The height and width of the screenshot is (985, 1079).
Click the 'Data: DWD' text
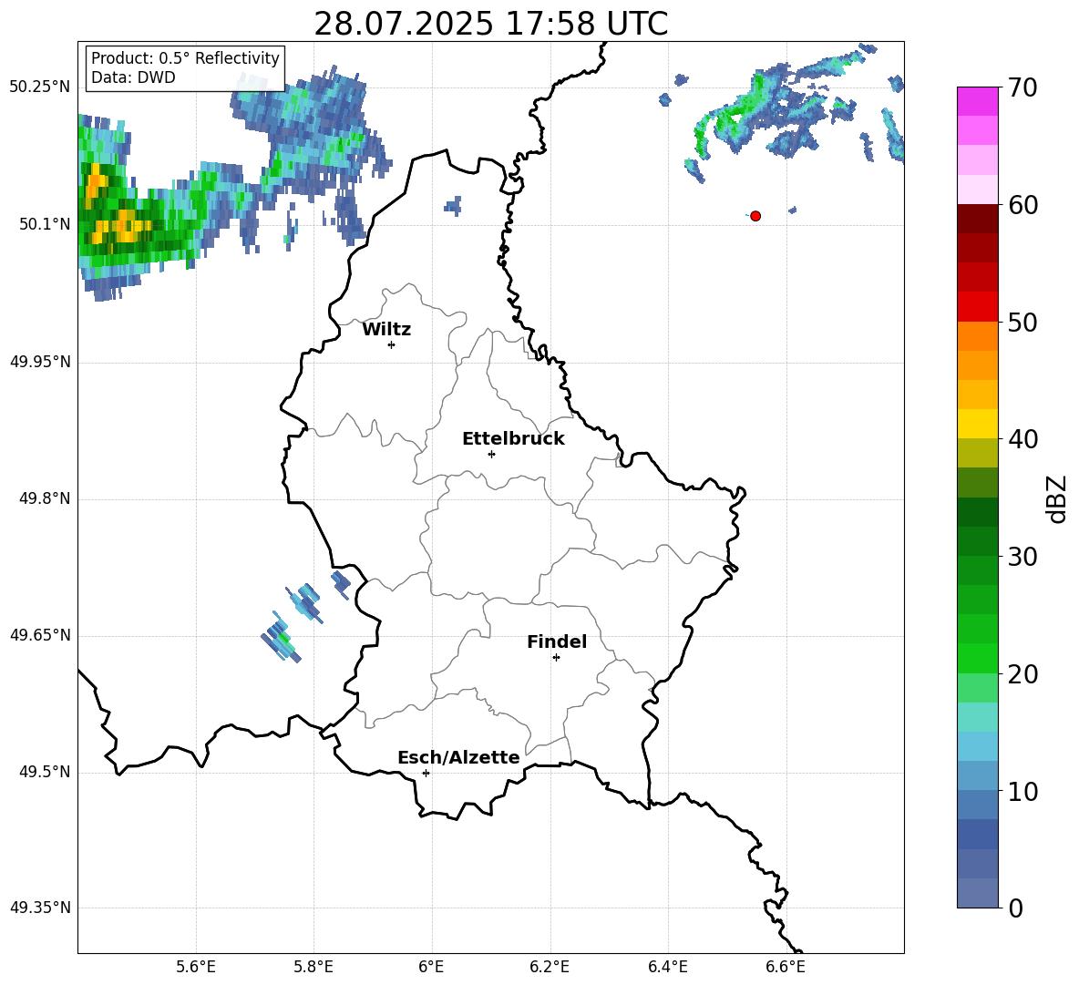[133, 77]
